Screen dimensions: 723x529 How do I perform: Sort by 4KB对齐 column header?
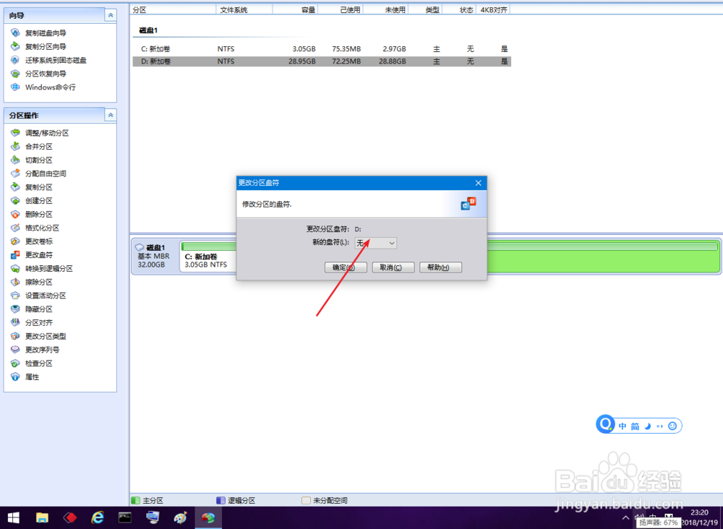(493, 9)
